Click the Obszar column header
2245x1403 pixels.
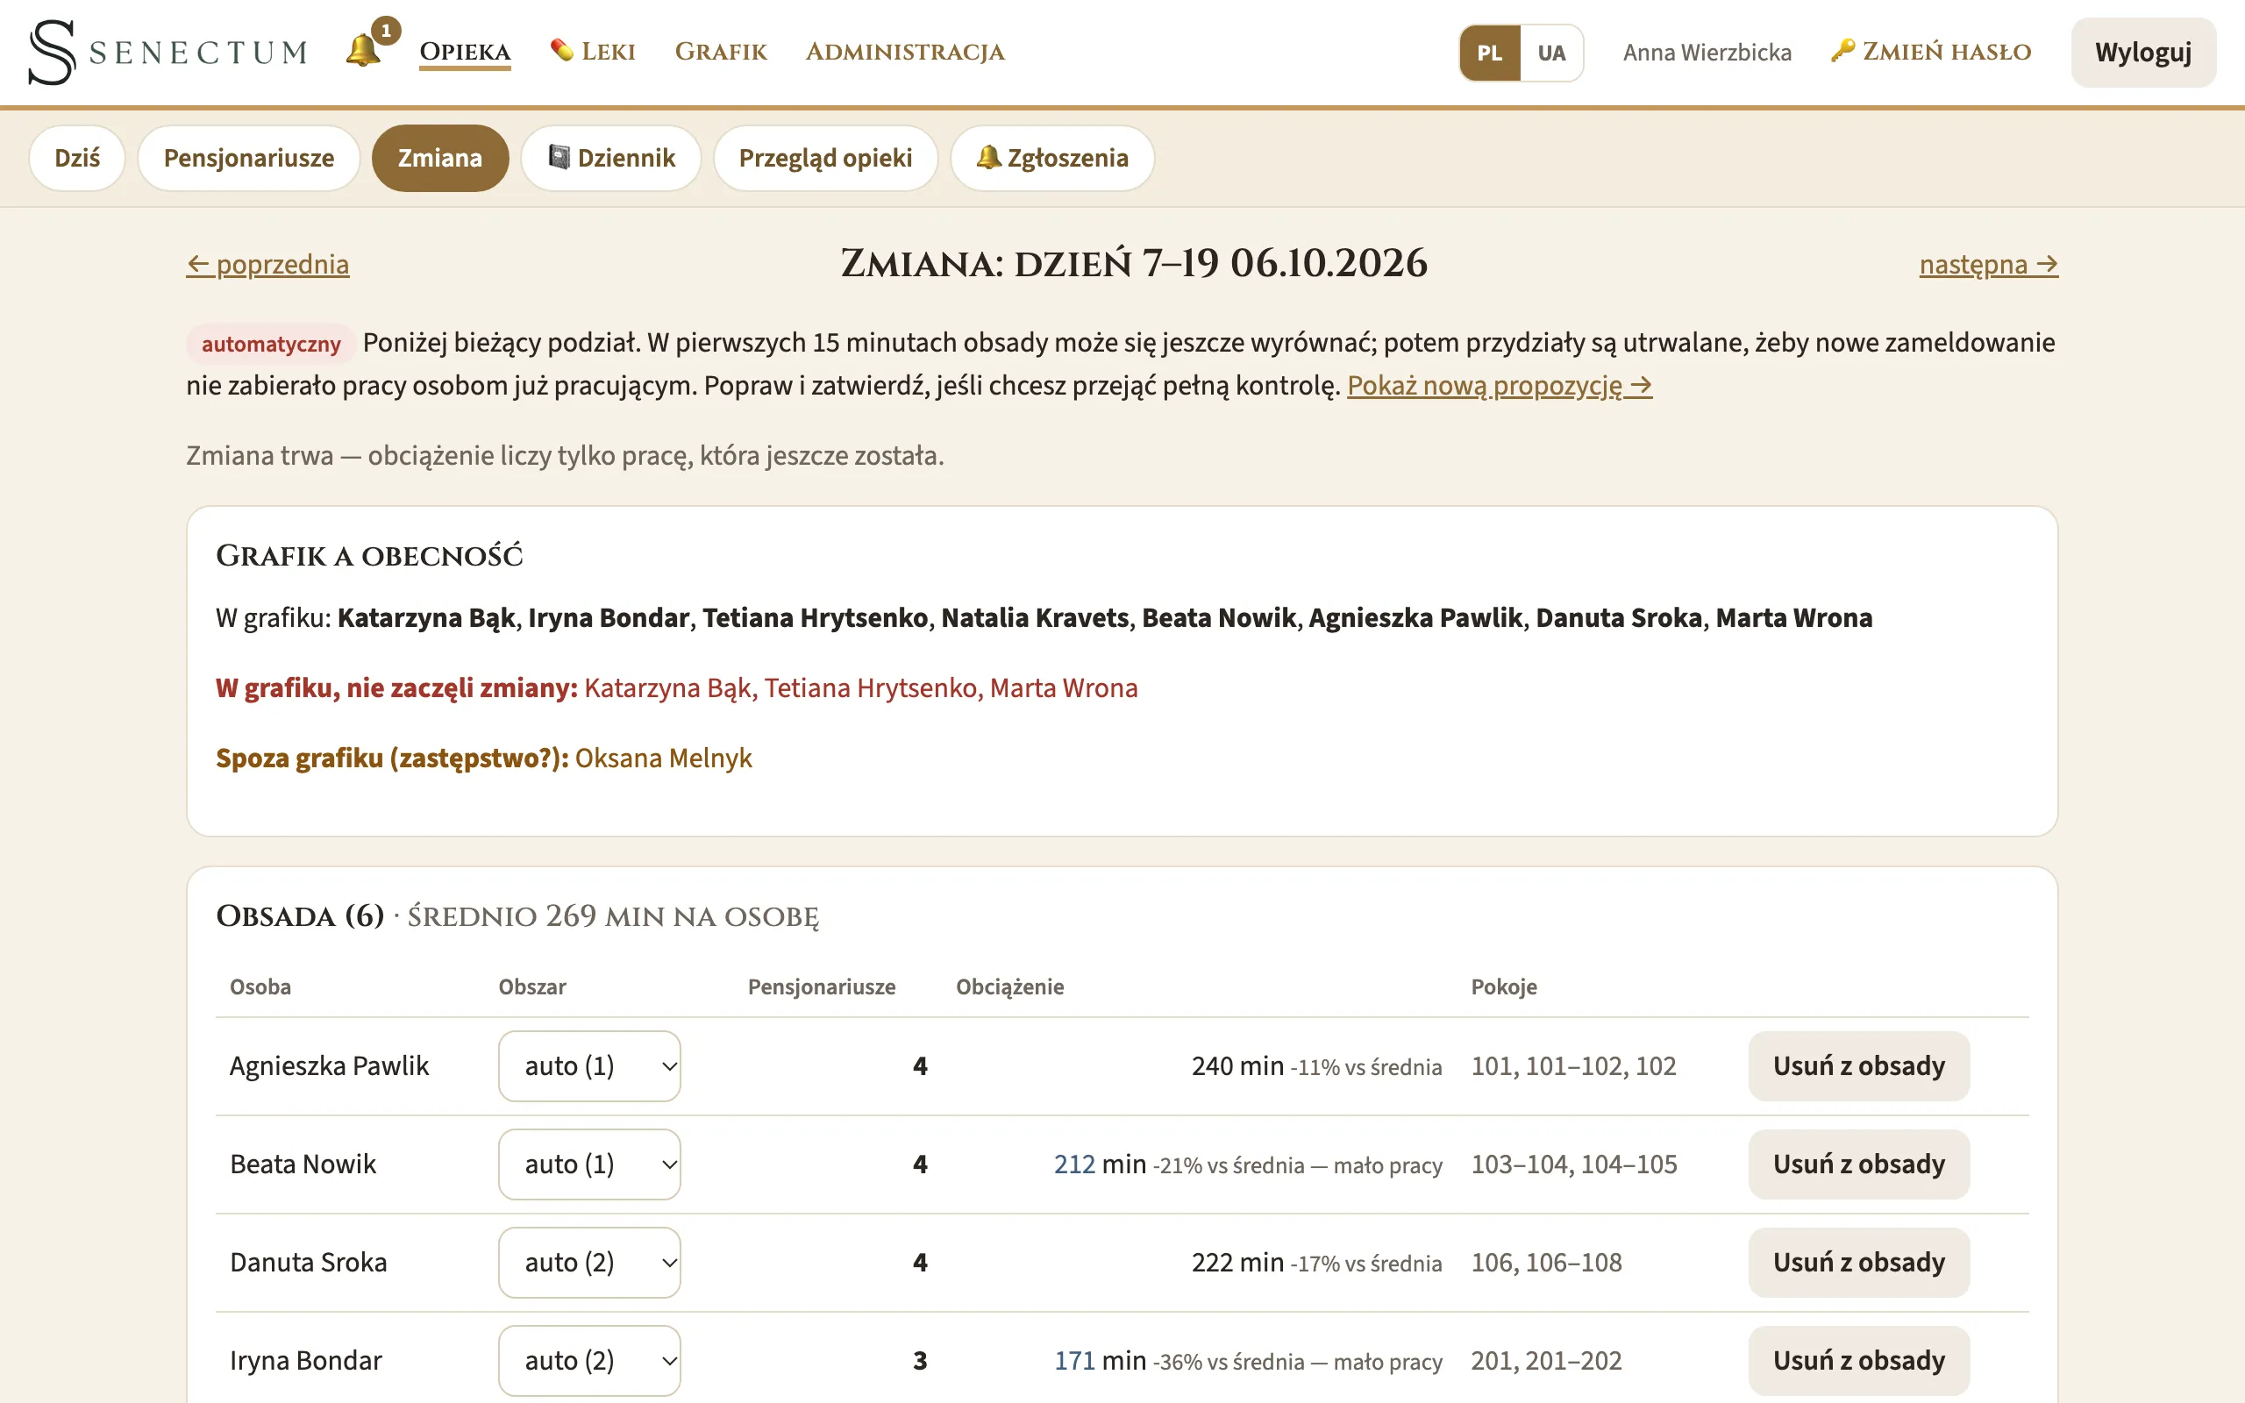[x=531, y=986]
